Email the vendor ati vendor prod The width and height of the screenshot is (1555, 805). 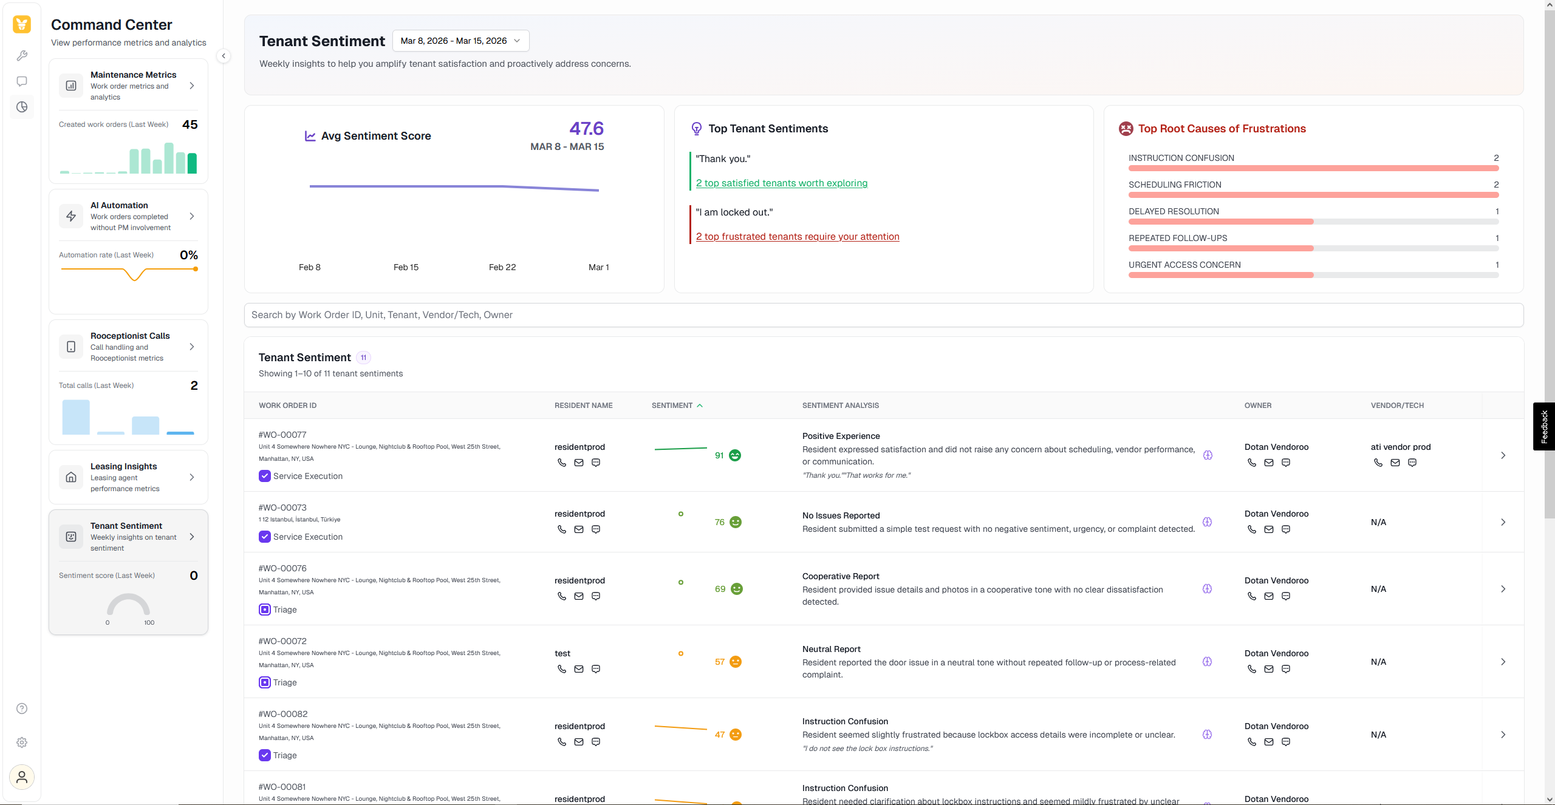pos(1395,463)
